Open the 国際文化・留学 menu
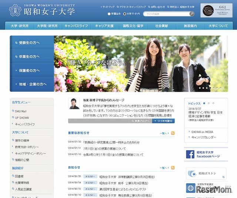The image size is (237, 198). click(x=133, y=26)
